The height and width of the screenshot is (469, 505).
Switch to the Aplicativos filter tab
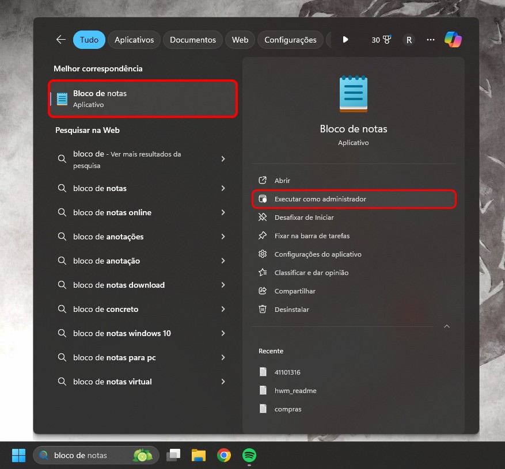click(x=134, y=40)
